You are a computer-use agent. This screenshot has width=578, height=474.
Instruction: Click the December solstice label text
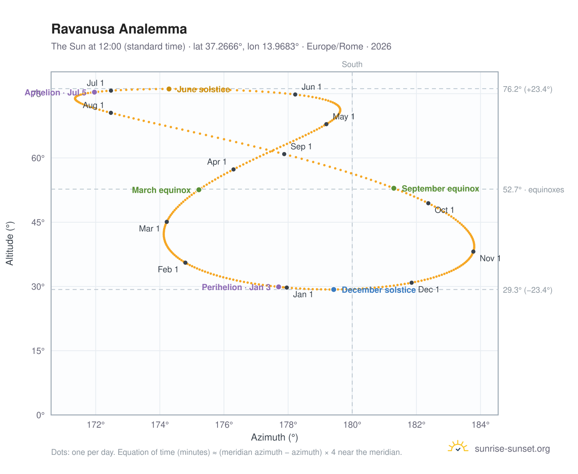(x=379, y=290)
